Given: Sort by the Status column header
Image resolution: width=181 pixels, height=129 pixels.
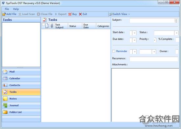Looking at the screenshot, I should point(75,26).
